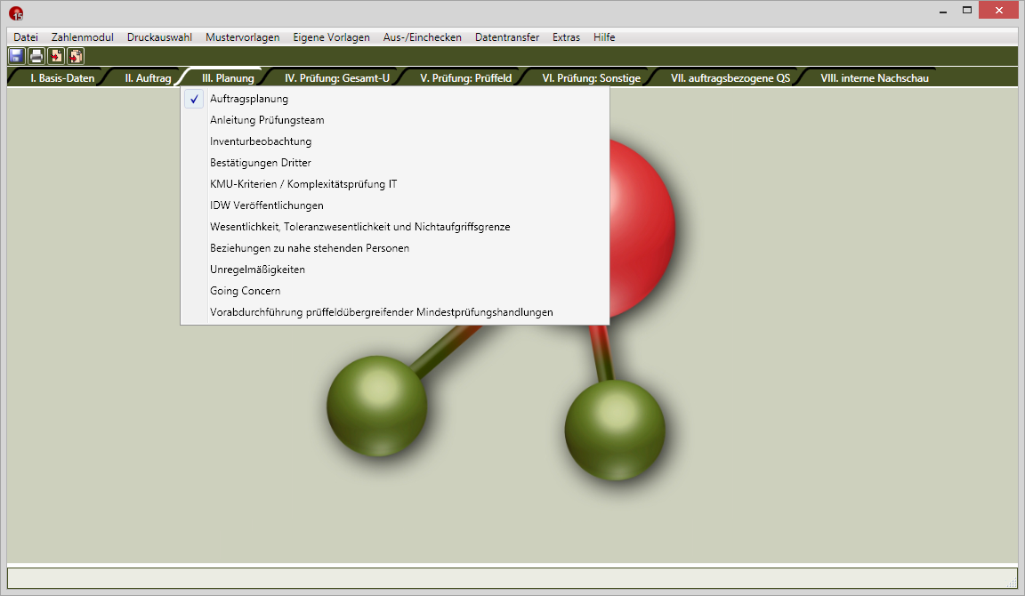Click the multi-document import arrow icon

[76, 56]
